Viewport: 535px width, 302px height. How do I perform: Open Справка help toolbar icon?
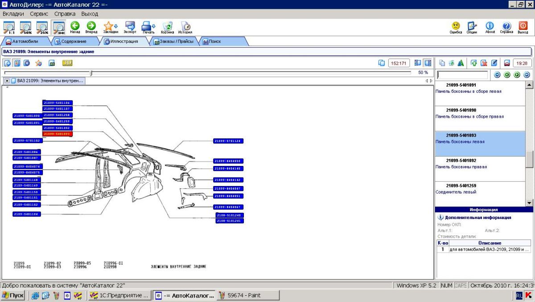(506, 28)
